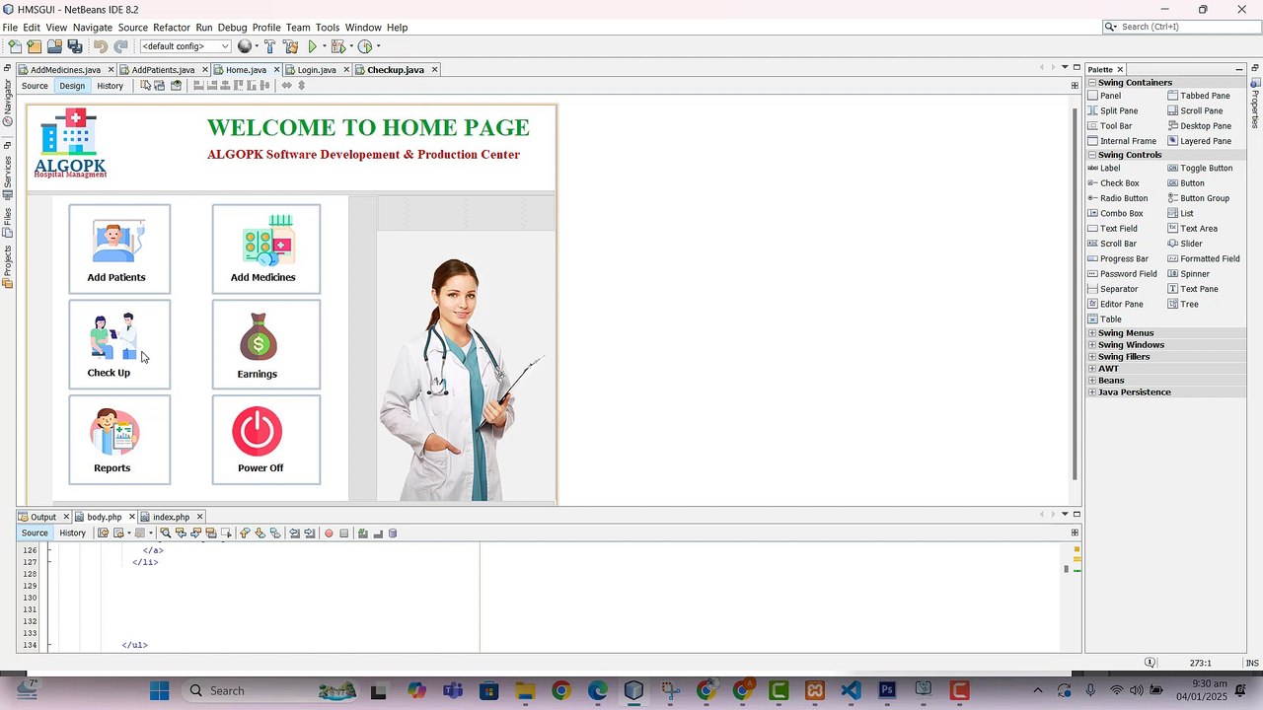Image resolution: width=1263 pixels, height=710 pixels.
Task: Collapse the Swing Controls palette section
Action: 1092,155
